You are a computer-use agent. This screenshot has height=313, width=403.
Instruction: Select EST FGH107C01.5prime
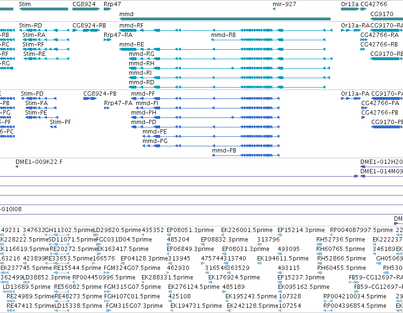point(107,301)
